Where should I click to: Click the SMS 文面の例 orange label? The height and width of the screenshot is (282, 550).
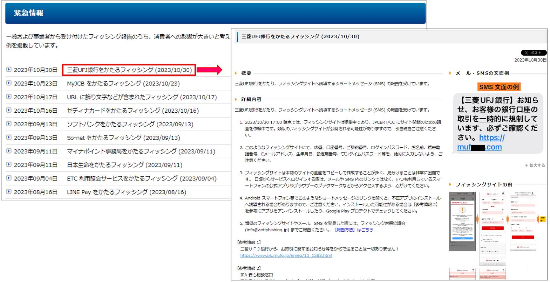point(499,87)
